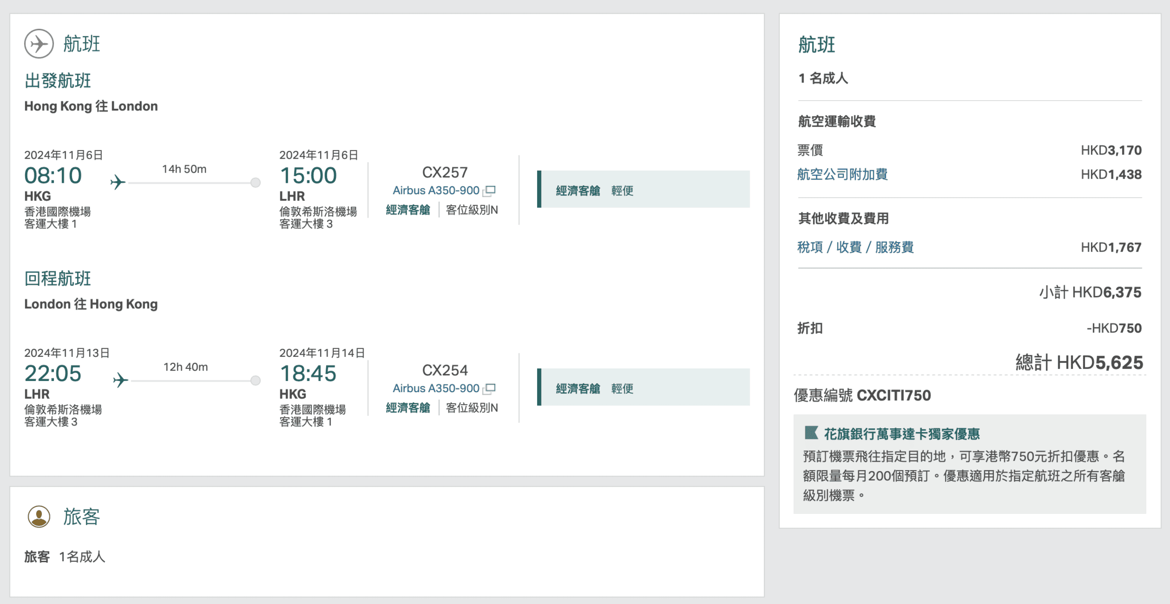Screen dimensions: 1170x604
Task: Click the promo code CXCITI750 text
Action: [x=893, y=396]
